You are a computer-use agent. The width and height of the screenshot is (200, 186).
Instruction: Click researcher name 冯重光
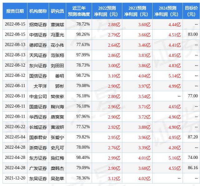click(x=57, y=35)
